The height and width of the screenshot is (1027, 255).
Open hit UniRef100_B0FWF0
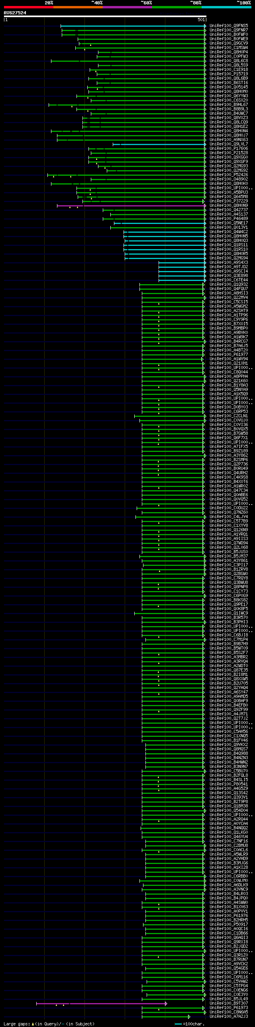coord(229,35)
